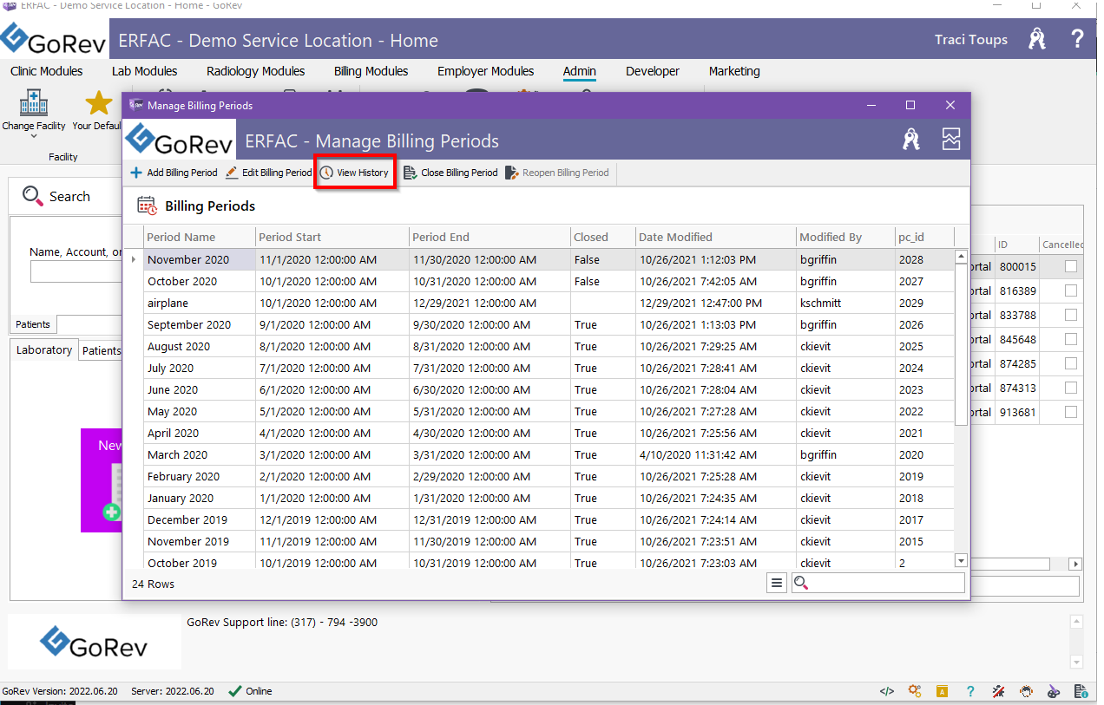Click keys icon next to Traci Toups
Image resolution: width=1104 pixels, height=705 pixels.
tap(1036, 39)
